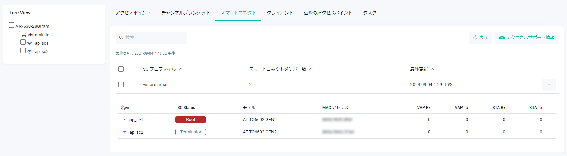Collapse the vistamini_sc row details chevron

coord(549,84)
